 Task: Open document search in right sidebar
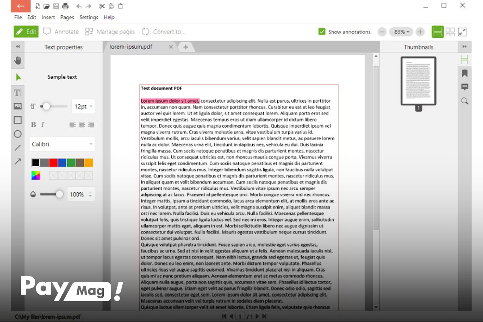tap(464, 101)
